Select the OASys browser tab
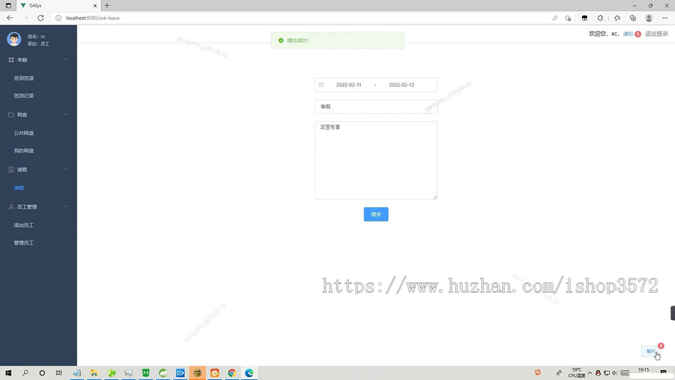675x380 pixels. [58, 5]
